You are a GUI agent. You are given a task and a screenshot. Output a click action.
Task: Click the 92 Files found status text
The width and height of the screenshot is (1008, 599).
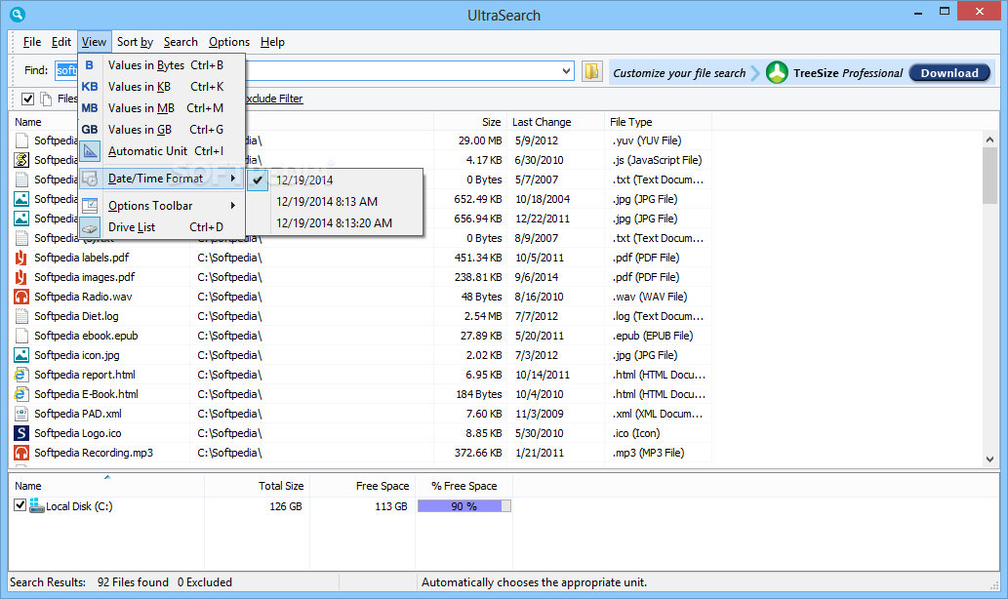(x=133, y=582)
